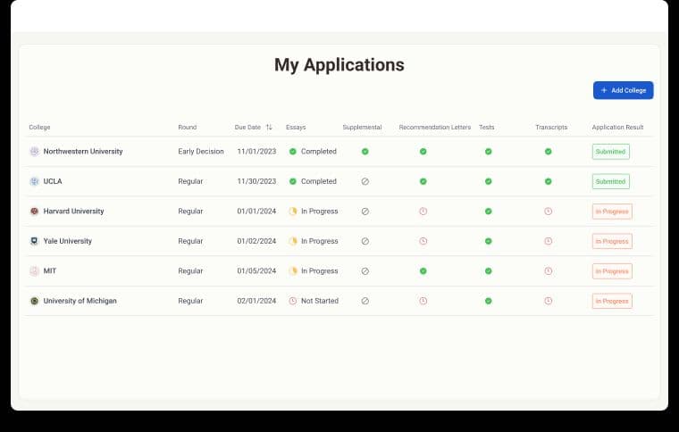Click the Recommendation Letters column header

435,127
